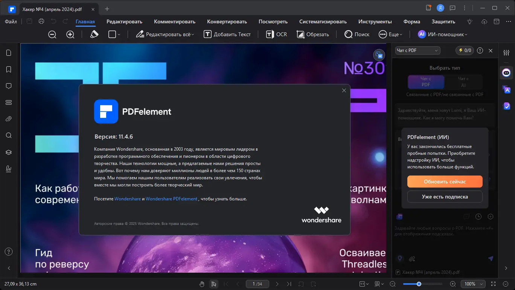Select the text selection cursor tool
This screenshot has height=290, width=515.
tap(213, 284)
